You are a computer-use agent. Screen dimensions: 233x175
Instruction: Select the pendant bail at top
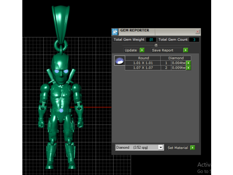(x=61, y=24)
